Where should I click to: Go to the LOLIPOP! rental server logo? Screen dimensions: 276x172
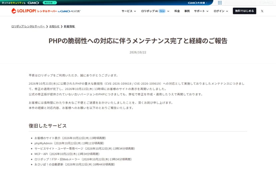click(46, 11)
